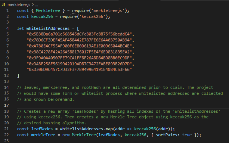Image resolution: width=229 pixels, height=143 pixels.
Task: Click the address starting 0xD30ED9C4
Action: pos(79,69)
